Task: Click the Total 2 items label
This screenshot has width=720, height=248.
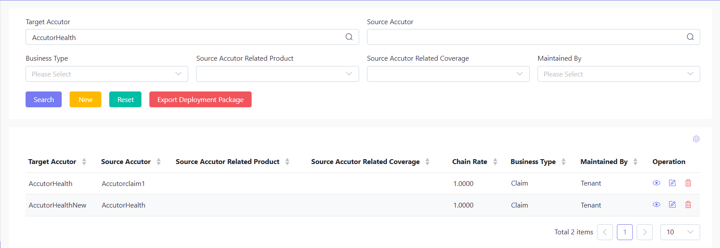Action: click(x=574, y=232)
